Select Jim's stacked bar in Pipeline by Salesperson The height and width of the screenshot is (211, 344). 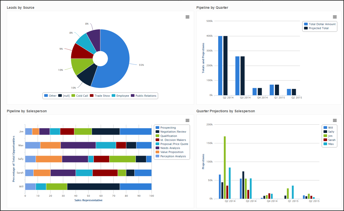[x=105, y=131]
